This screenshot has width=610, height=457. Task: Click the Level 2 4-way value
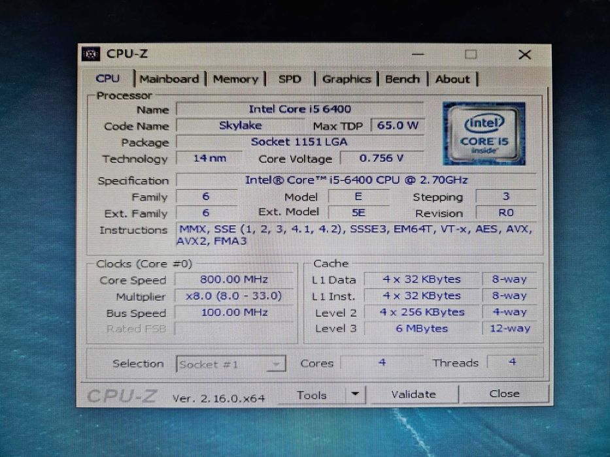pyautogui.click(x=509, y=312)
